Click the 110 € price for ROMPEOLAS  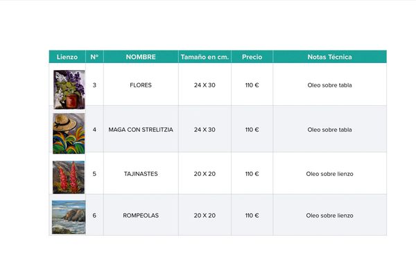252,215
